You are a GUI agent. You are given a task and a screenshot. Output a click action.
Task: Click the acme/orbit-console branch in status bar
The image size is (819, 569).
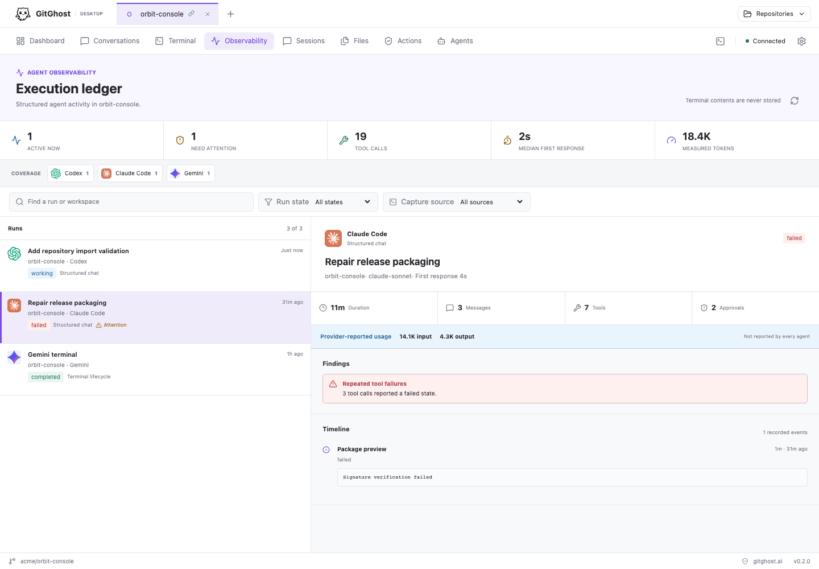[42, 561]
